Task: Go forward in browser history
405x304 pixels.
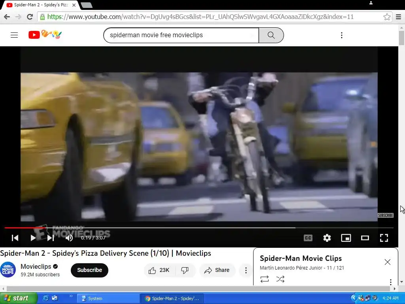Action: click(x=18, y=17)
